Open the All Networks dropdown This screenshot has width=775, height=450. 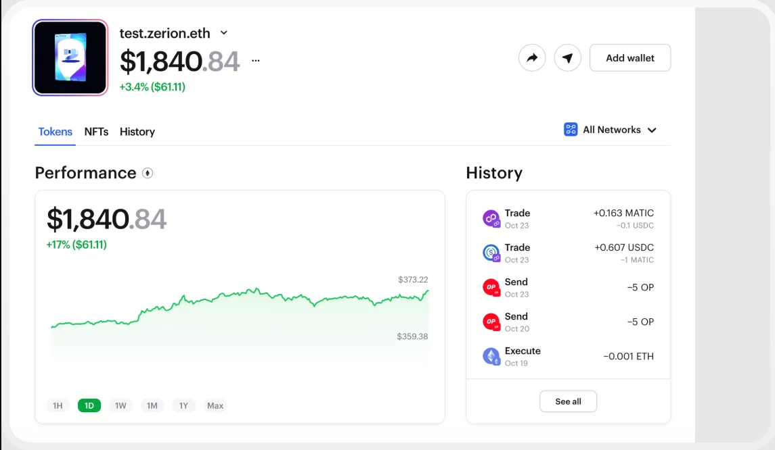611,130
